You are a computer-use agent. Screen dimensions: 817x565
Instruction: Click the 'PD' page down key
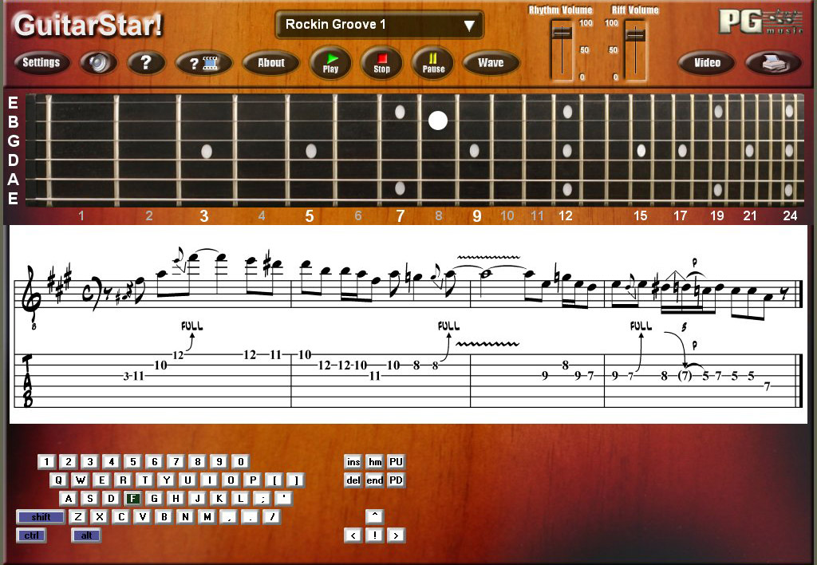click(x=396, y=480)
